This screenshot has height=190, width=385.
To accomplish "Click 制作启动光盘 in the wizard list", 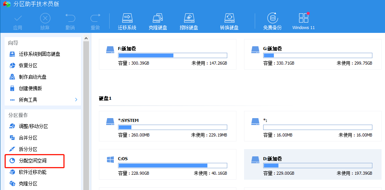I will tap(33, 77).
